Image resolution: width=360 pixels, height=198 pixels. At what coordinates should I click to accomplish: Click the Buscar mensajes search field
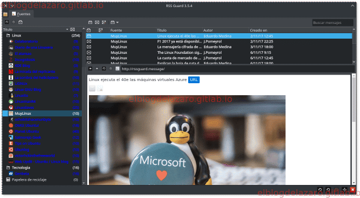click(332, 22)
